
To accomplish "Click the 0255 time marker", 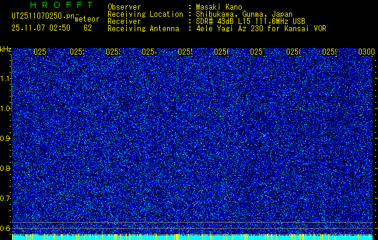I will (185, 52).
